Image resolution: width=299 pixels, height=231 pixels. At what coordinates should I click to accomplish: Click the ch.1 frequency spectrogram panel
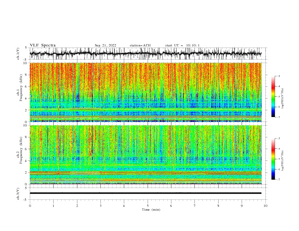(145, 92)
